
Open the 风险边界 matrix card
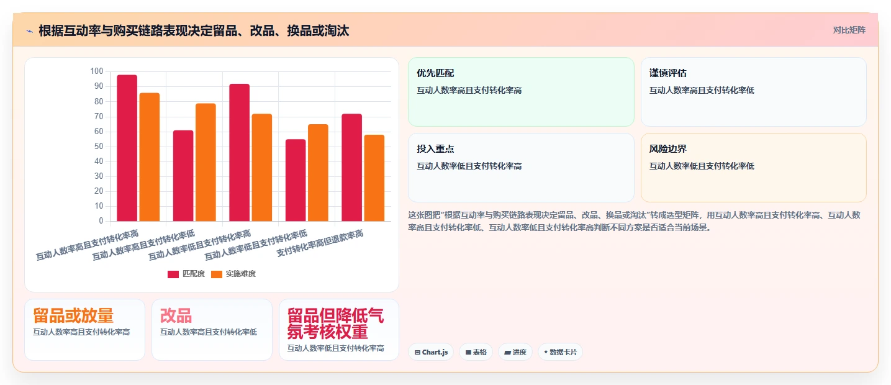point(753,168)
